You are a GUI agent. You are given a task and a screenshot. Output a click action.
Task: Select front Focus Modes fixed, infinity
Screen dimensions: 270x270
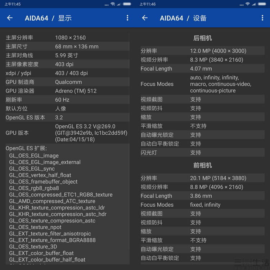click(x=205, y=205)
